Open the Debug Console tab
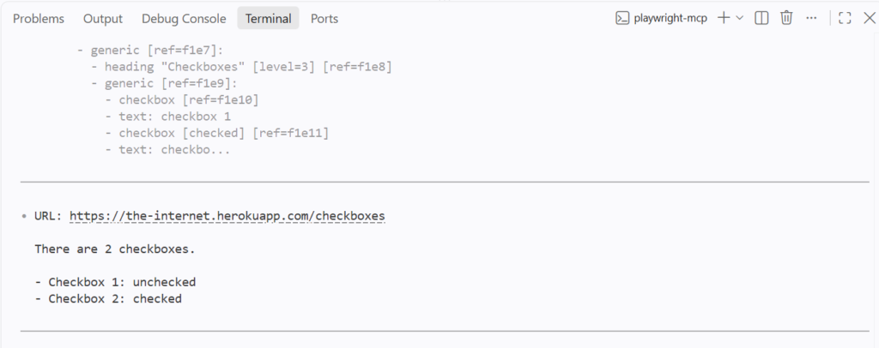 [x=184, y=19]
